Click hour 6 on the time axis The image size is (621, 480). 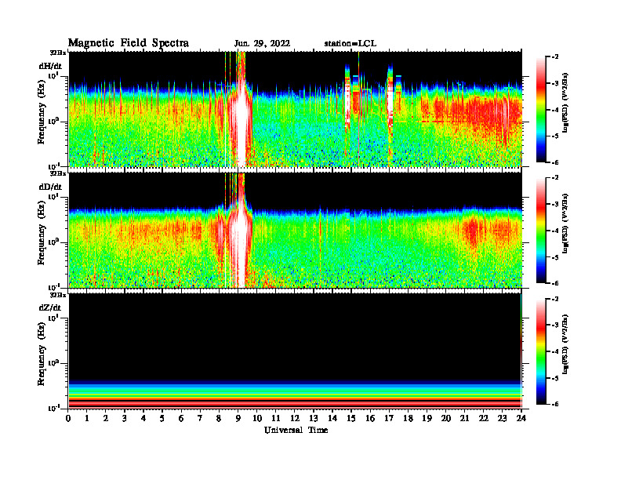click(181, 418)
